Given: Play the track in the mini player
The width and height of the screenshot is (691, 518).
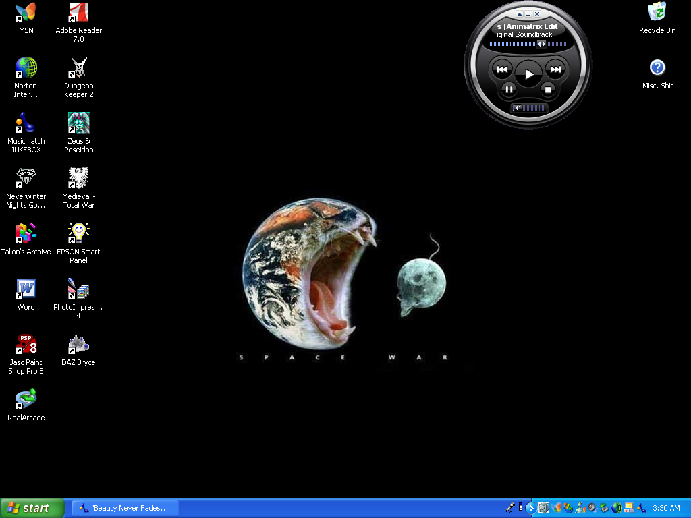Looking at the screenshot, I should tap(529, 74).
